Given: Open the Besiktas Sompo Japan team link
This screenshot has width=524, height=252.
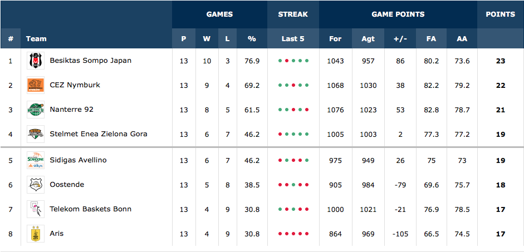Looking at the screenshot, I should point(91,61).
